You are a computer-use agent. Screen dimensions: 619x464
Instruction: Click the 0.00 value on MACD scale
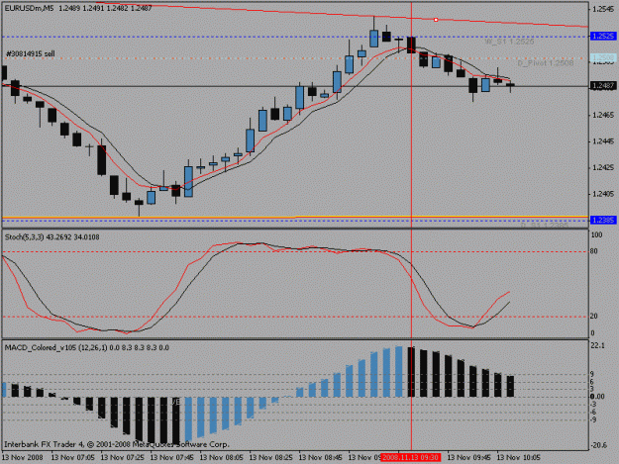(598, 397)
